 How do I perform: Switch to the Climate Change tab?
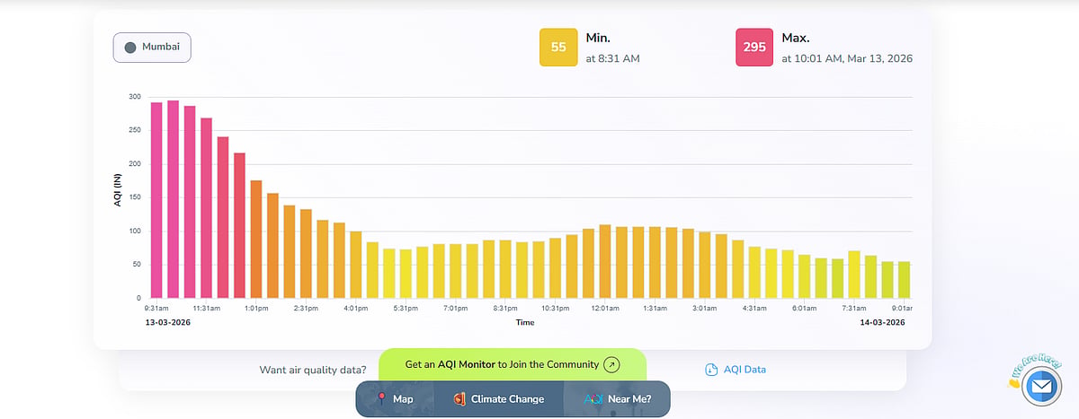(499, 398)
